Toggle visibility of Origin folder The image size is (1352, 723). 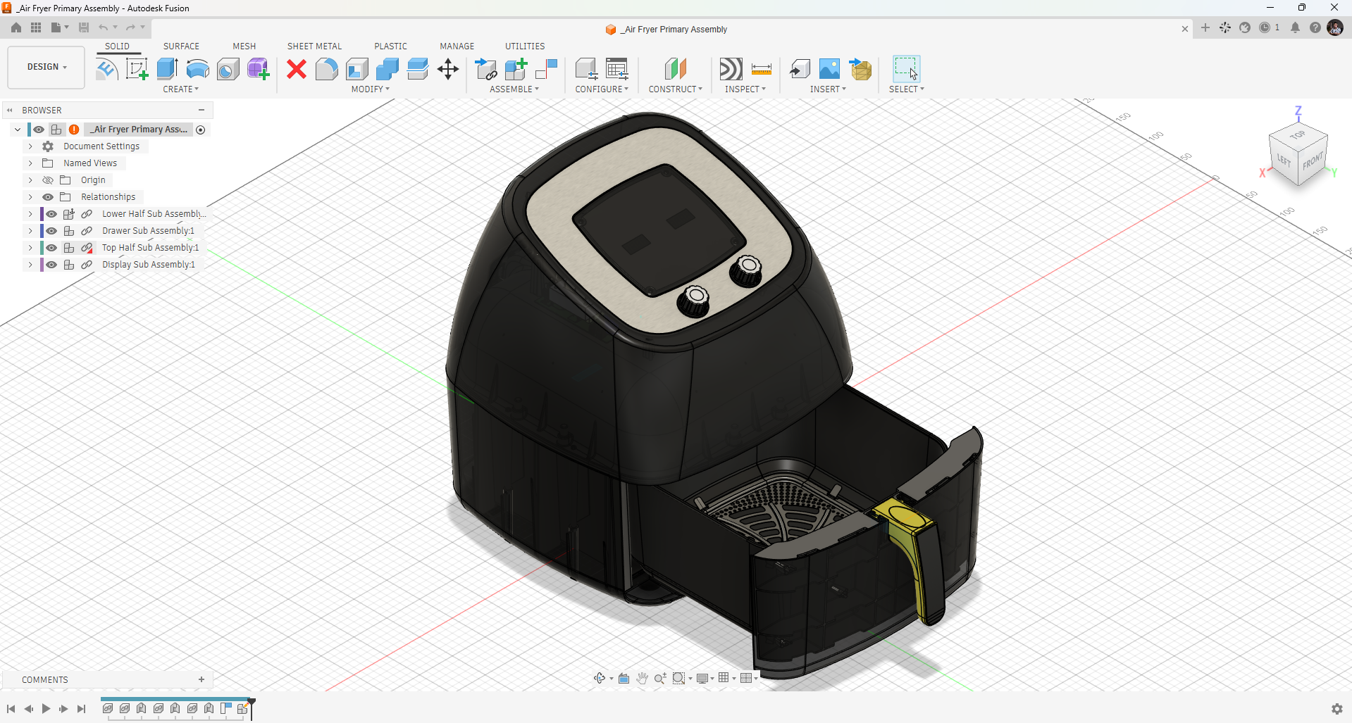[48, 180]
